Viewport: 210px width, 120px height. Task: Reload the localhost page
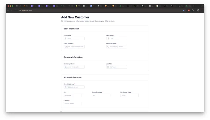[x=15, y=10]
